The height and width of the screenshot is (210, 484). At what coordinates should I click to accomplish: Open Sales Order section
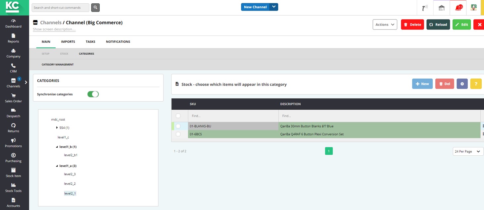click(13, 98)
